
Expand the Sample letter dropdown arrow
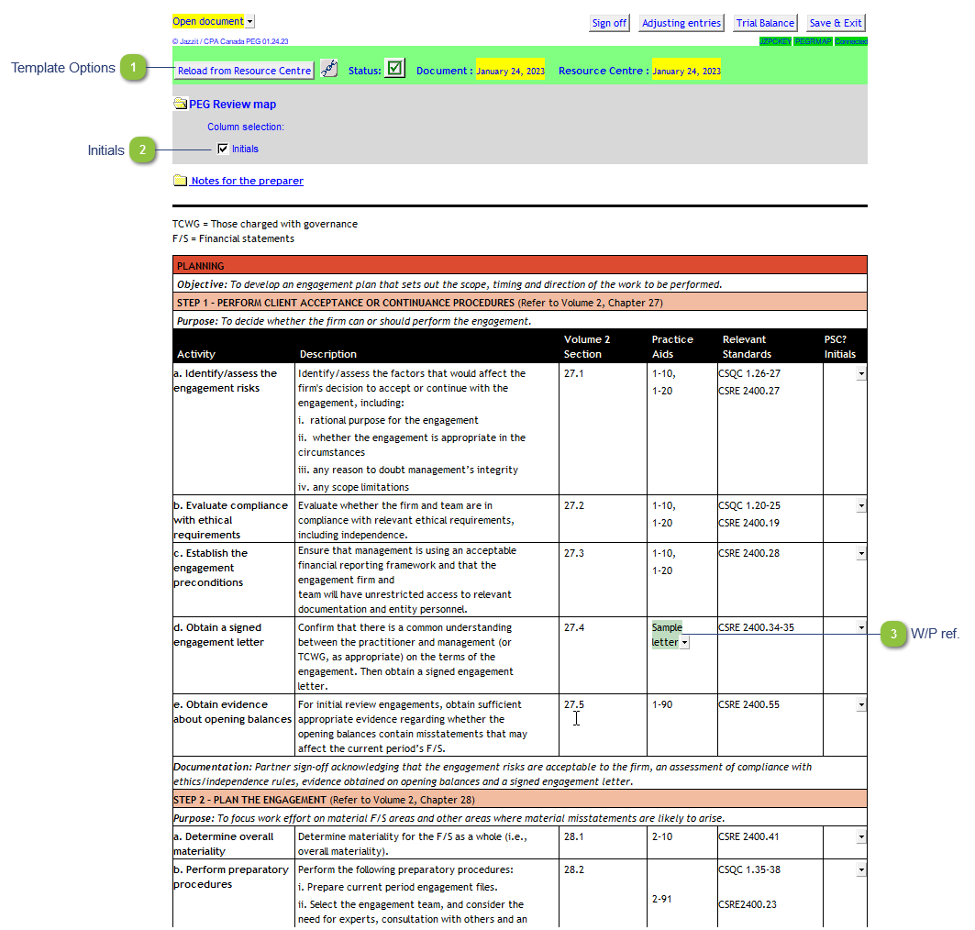[x=684, y=643]
